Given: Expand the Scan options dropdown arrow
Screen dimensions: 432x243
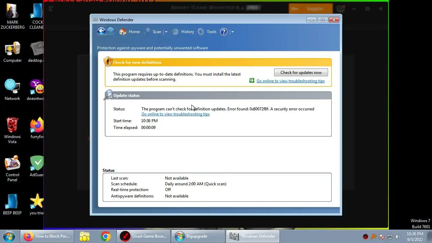Looking at the screenshot, I should (166, 32).
